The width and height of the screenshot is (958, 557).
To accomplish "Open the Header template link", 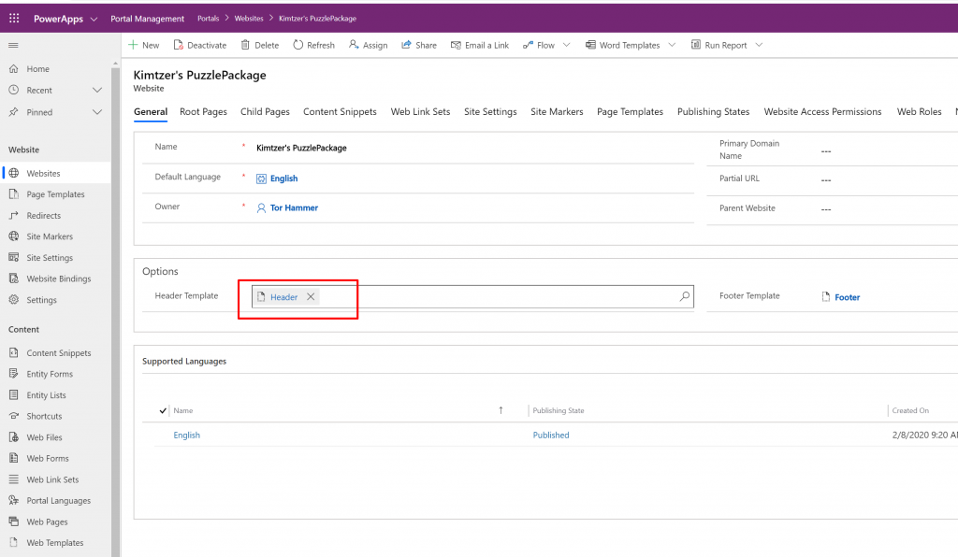I will 283,297.
